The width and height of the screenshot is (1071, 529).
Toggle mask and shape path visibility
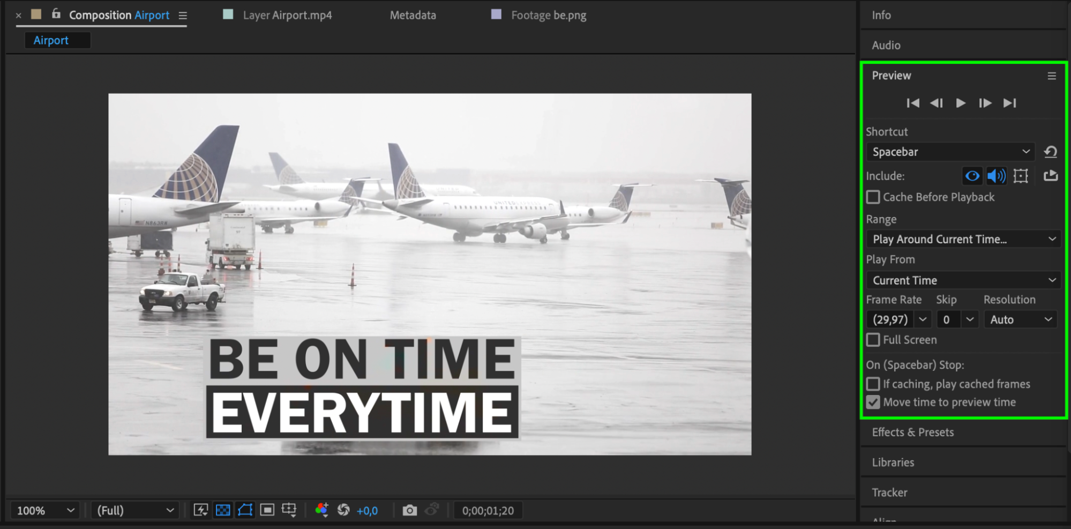[x=245, y=510]
